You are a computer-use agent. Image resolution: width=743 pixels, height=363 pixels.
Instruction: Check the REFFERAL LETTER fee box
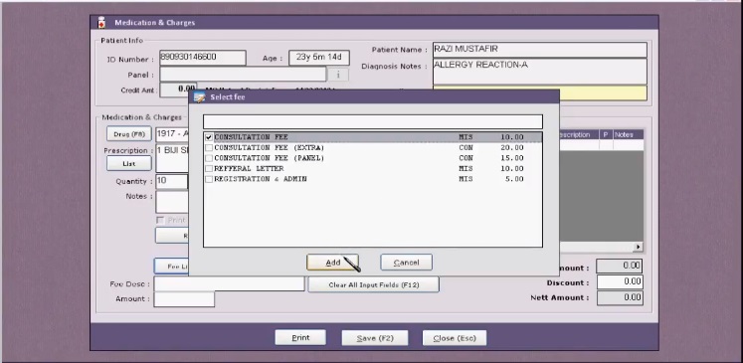pyautogui.click(x=209, y=169)
